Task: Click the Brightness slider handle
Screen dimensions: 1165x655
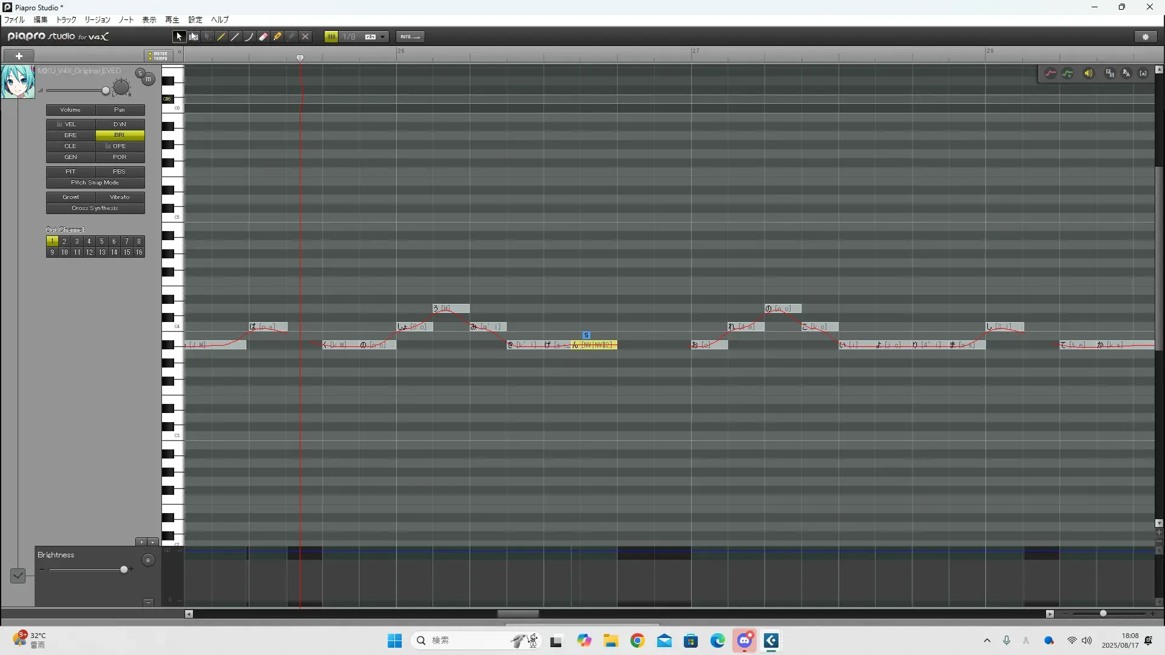Action: pyautogui.click(x=124, y=569)
